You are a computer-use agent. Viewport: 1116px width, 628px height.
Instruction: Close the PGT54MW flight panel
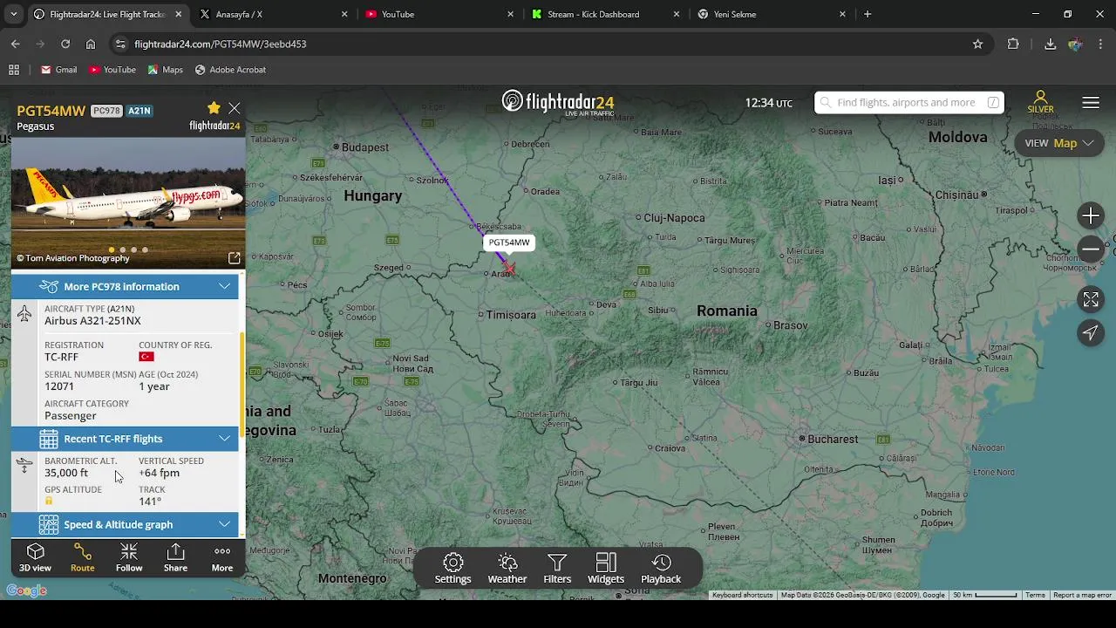235,108
